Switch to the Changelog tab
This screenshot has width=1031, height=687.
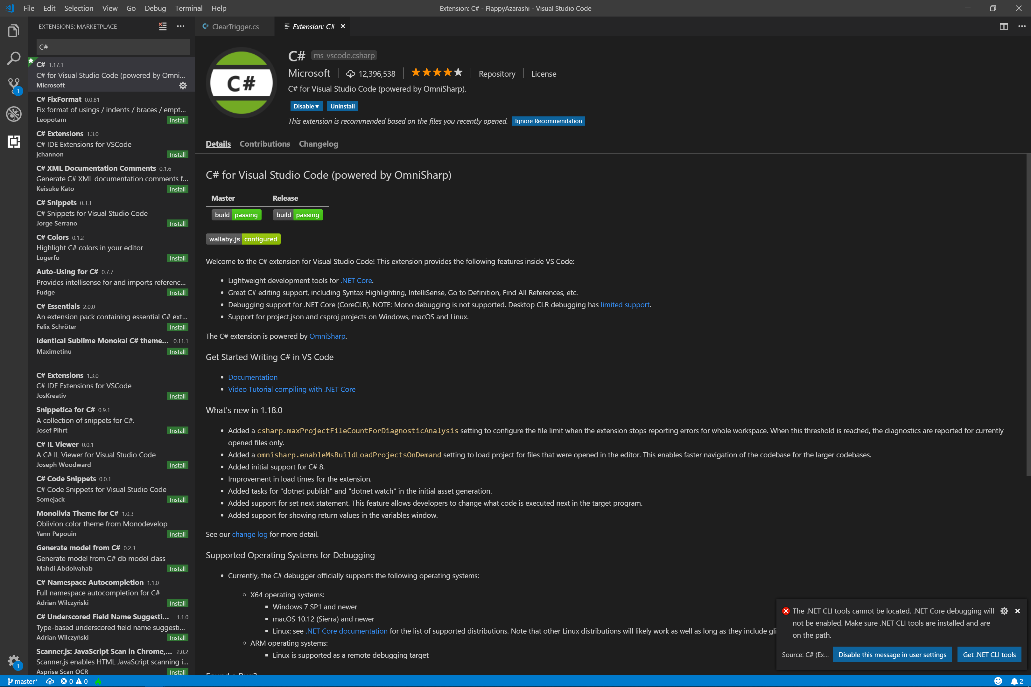point(318,144)
